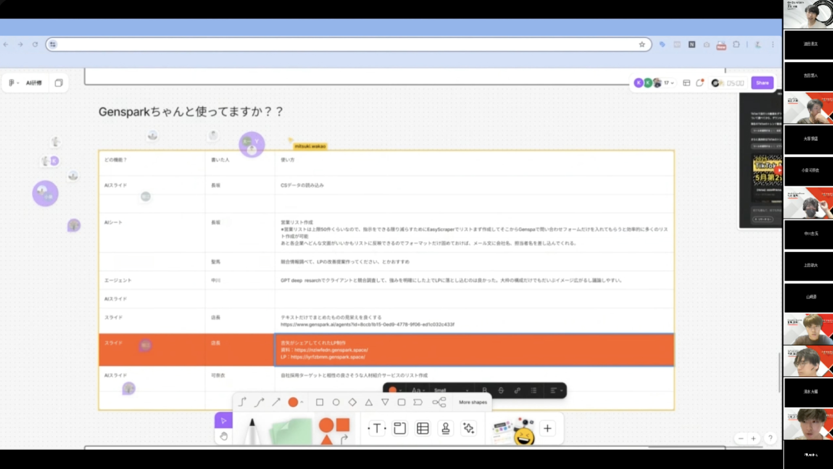Choose the diamond shape
This screenshot has height=469, width=833.
pos(352,403)
